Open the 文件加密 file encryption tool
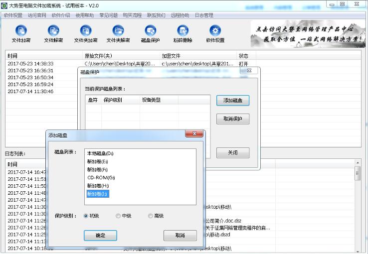This screenshot has width=368, height=254. (x=21, y=34)
